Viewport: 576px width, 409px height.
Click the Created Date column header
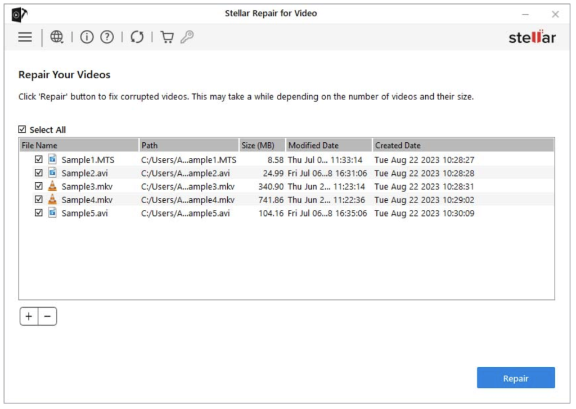pyautogui.click(x=461, y=145)
